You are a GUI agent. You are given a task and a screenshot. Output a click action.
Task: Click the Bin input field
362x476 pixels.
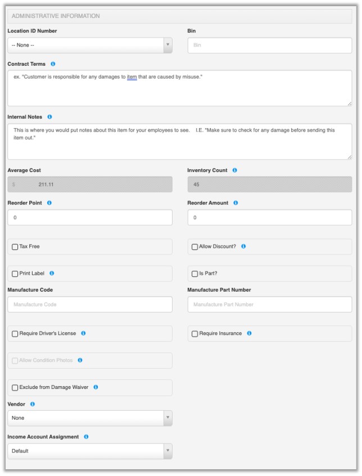[x=269, y=46]
